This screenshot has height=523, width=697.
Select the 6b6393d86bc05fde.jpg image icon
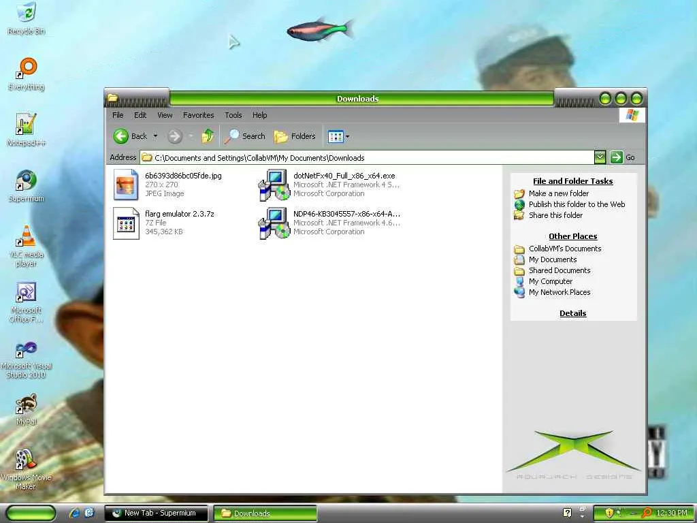(126, 185)
